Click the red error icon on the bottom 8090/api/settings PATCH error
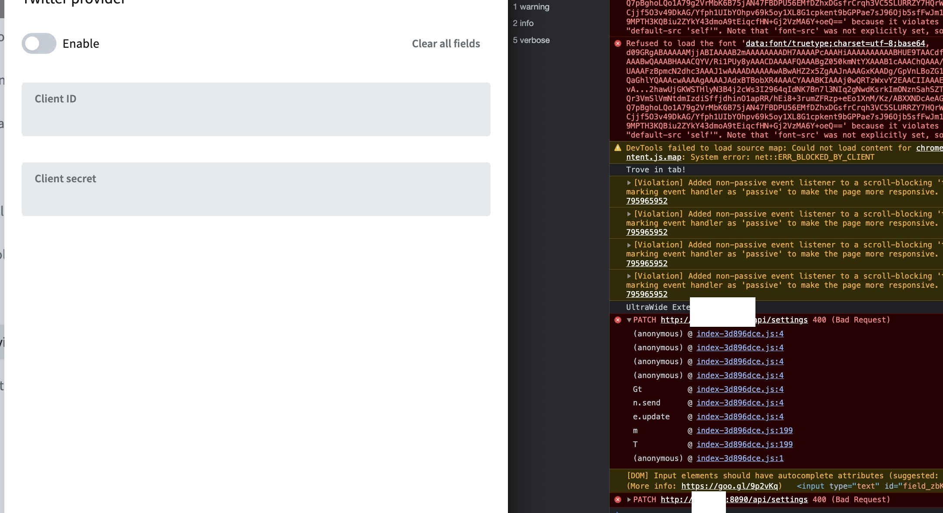The height and width of the screenshot is (513, 943). click(x=618, y=500)
